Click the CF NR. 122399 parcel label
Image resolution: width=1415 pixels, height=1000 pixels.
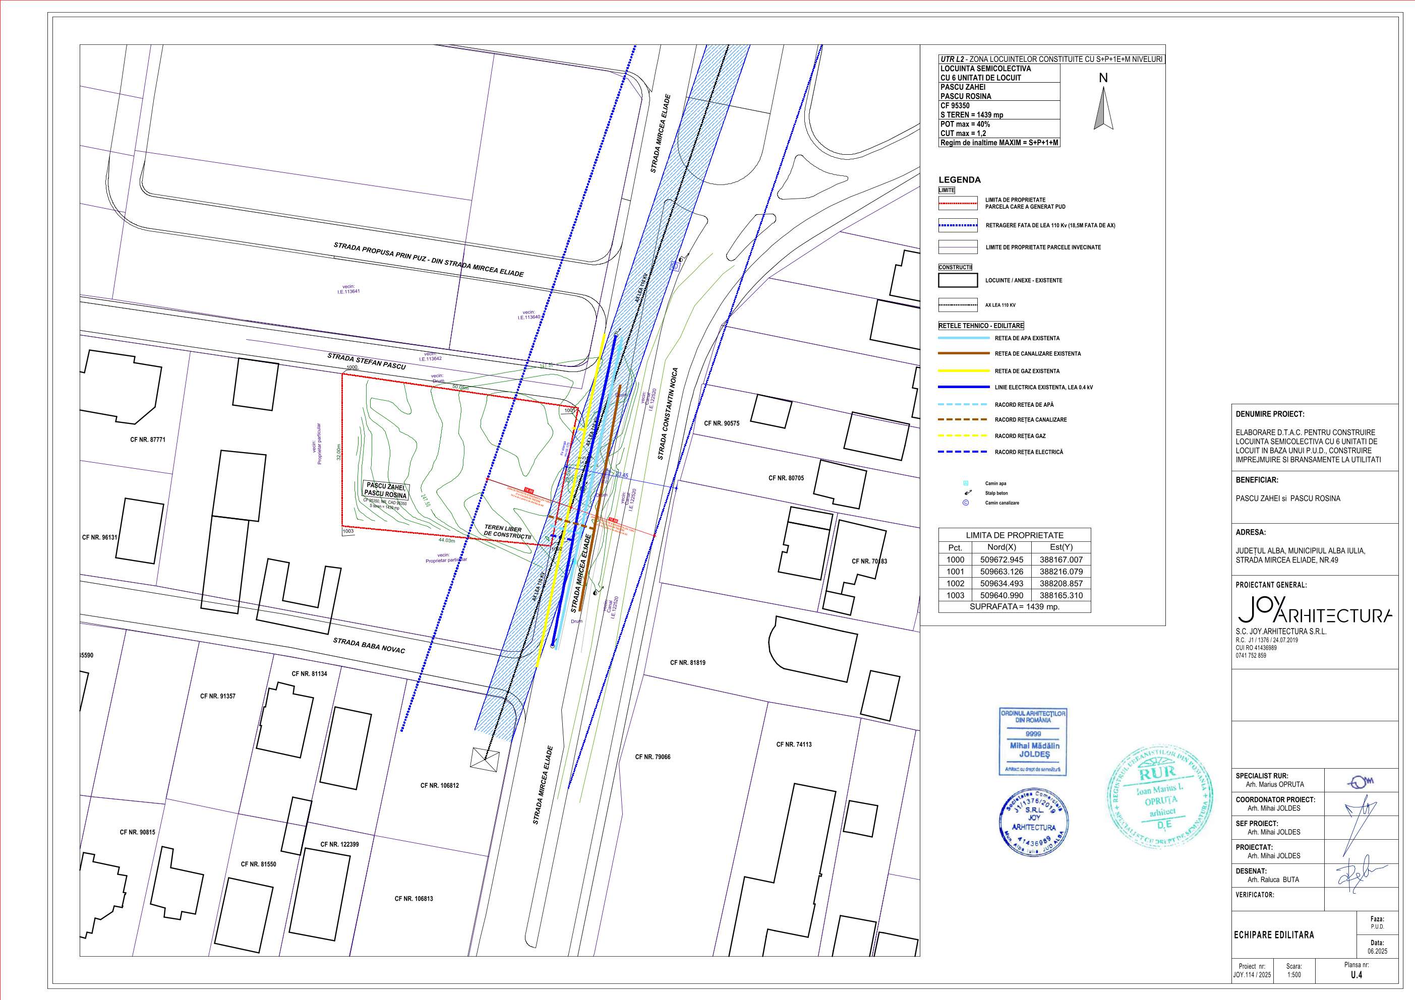[x=339, y=845]
